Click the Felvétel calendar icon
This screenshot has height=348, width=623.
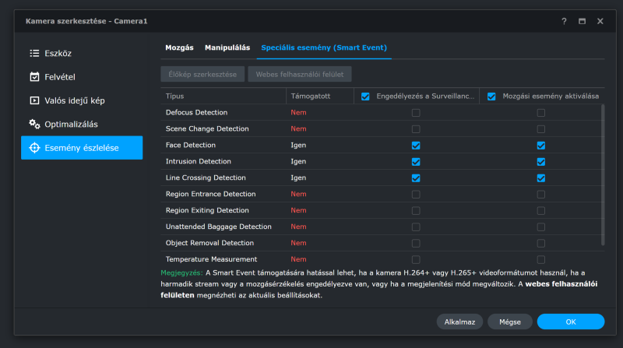pyautogui.click(x=34, y=76)
